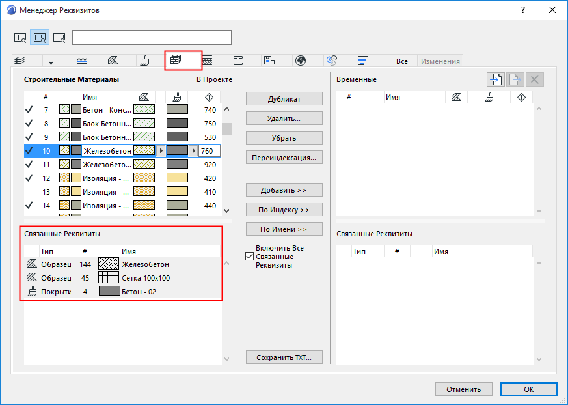Open the Surfaces brush tab

point(144,61)
